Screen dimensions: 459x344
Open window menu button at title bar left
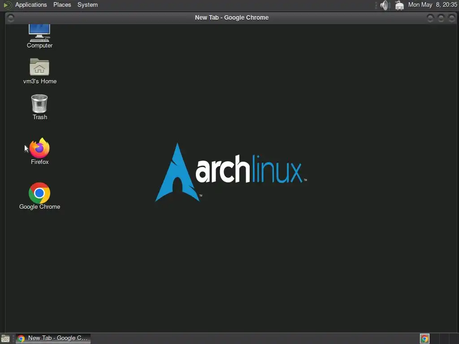pyautogui.click(x=11, y=18)
